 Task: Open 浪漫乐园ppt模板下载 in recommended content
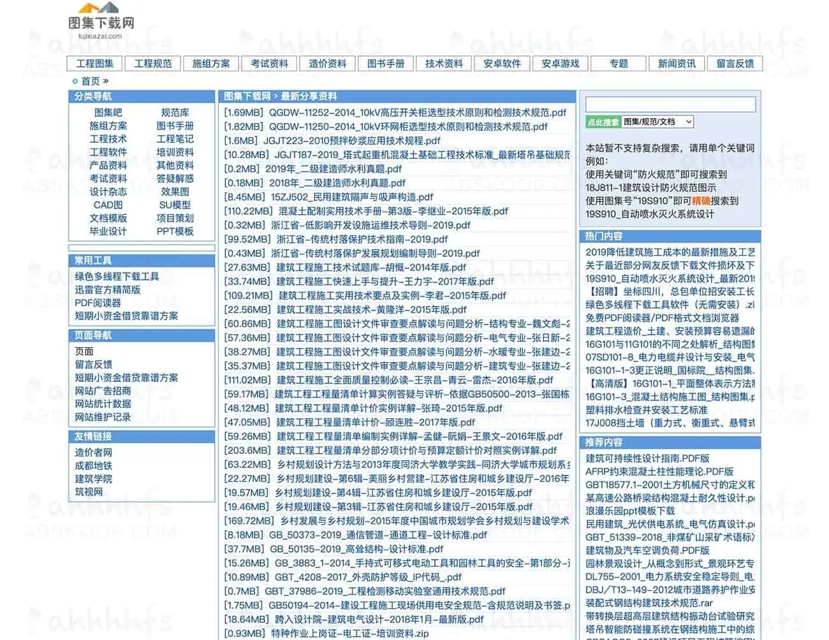click(x=630, y=511)
